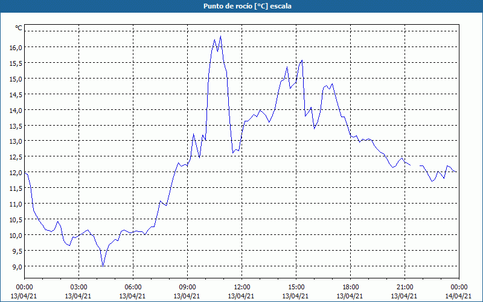
Task: Click the 12,5 label on the vertical axis
Action: [x=15, y=156]
